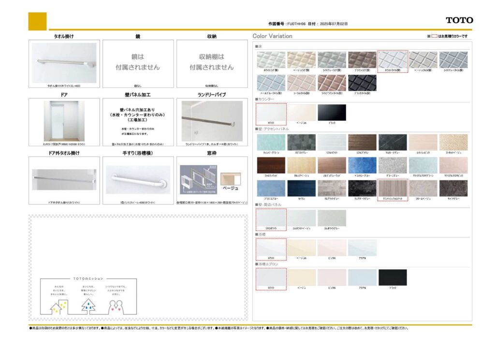
Task: Choose the selected white tile floor swatch
Action: pyautogui.click(x=393, y=60)
